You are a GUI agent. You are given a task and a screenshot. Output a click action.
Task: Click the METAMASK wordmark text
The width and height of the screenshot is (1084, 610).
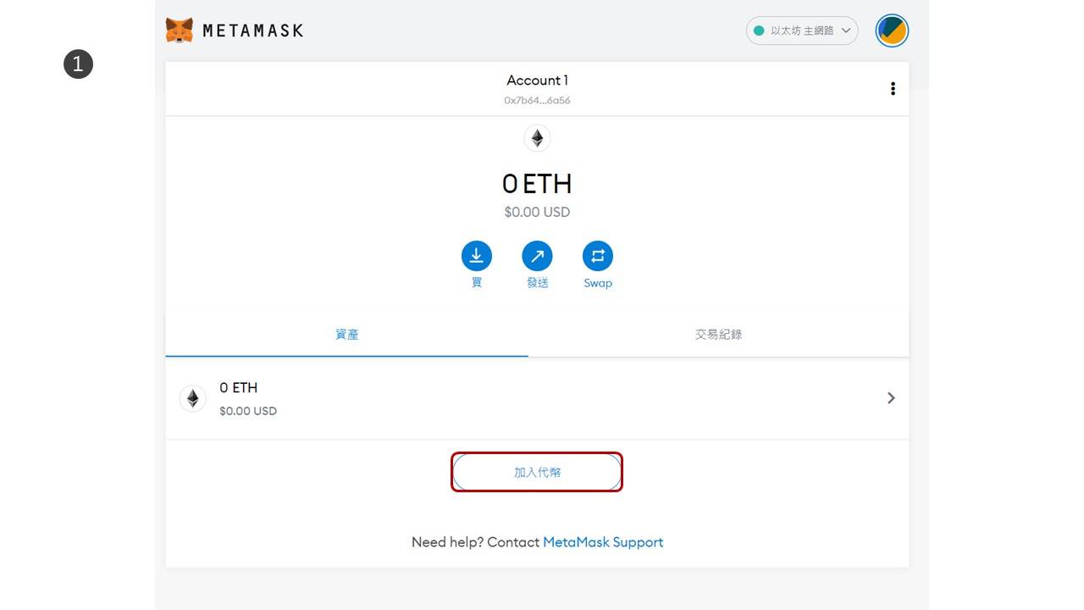coord(252,31)
